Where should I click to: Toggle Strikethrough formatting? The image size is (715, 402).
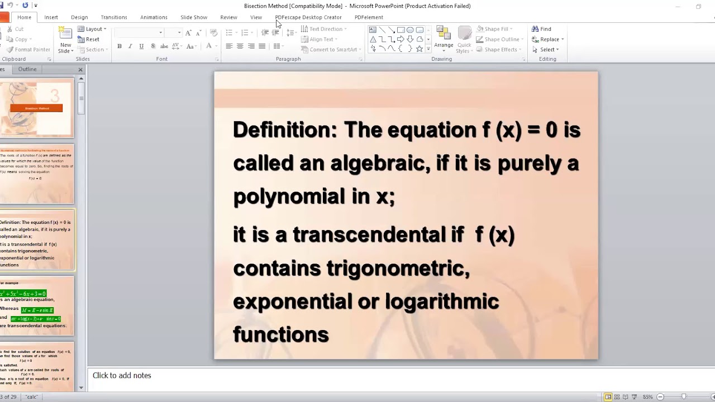click(164, 46)
